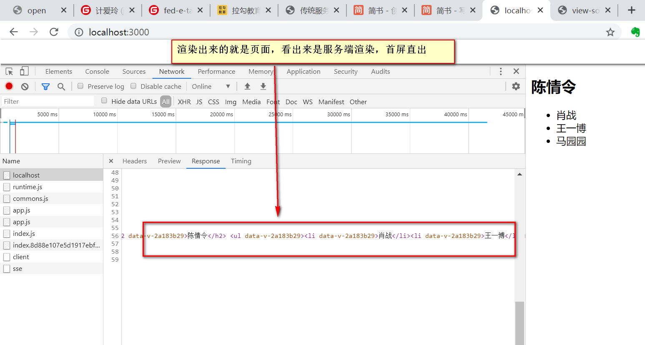Import HAR file with upload arrow
The image size is (645, 345).
point(247,86)
